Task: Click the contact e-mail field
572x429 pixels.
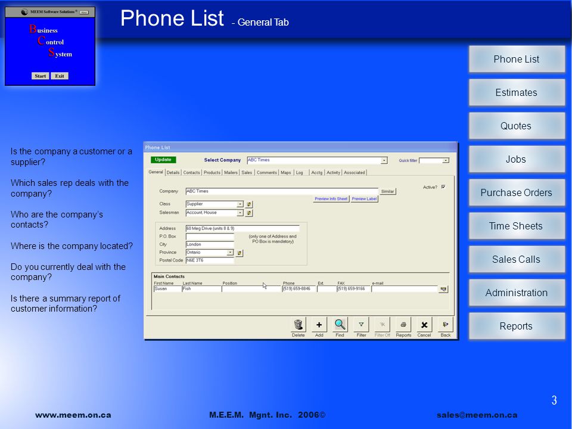Action: click(405, 289)
